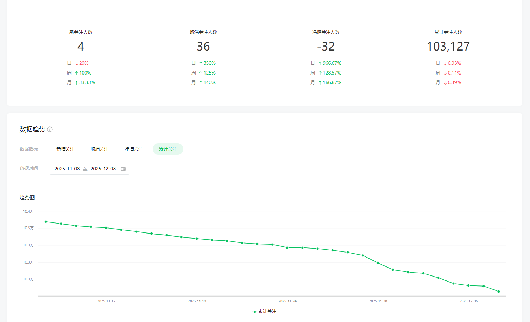Screen dimensions: 530x322
Task: Click the 净增关注人数 value -32
Action: click(326, 47)
